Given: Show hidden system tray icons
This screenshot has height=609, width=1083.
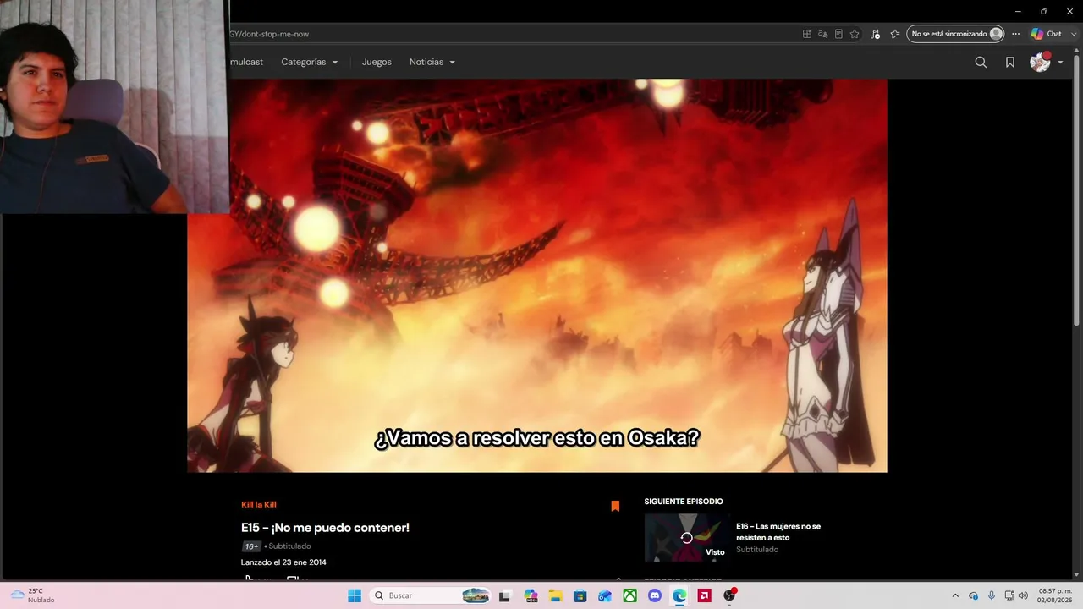Looking at the screenshot, I should (955, 595).
